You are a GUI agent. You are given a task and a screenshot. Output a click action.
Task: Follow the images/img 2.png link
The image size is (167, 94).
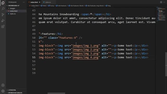[x=86, y=50]
